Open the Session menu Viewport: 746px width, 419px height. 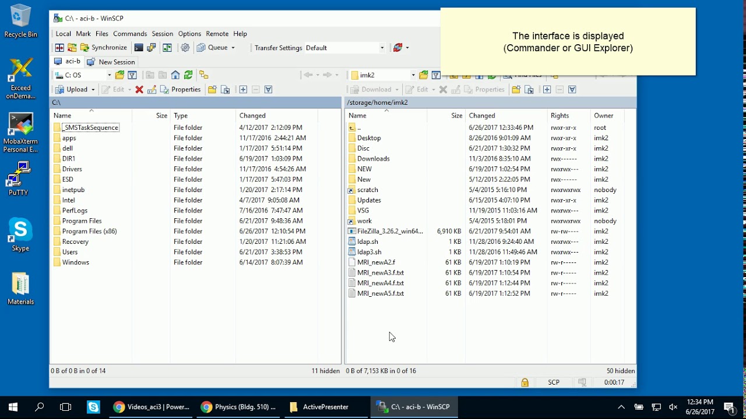click(163, 34)
